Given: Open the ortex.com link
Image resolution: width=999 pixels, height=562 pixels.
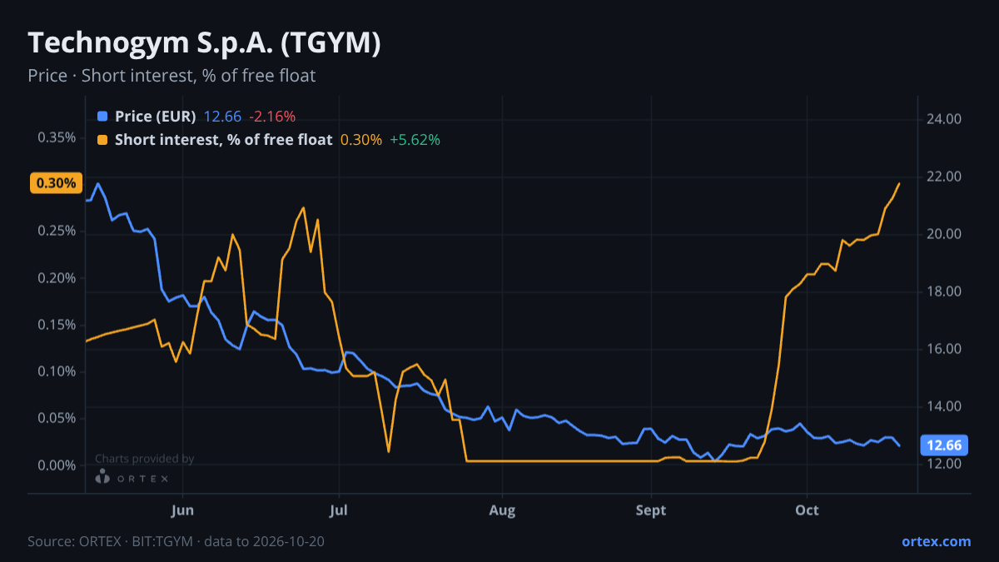Looking at the screenshot, I should (936, 541).
